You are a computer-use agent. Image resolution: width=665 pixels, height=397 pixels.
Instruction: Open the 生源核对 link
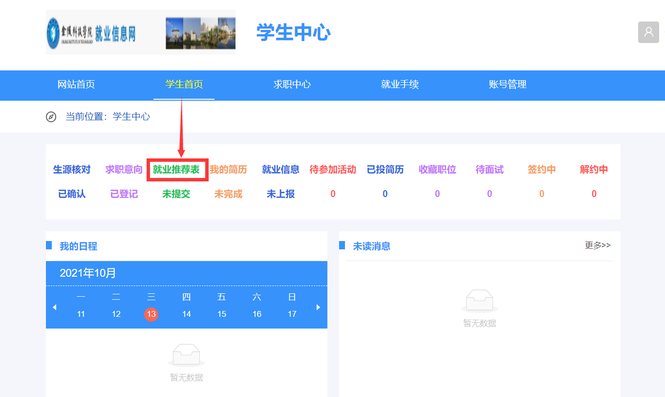[72, 170]
